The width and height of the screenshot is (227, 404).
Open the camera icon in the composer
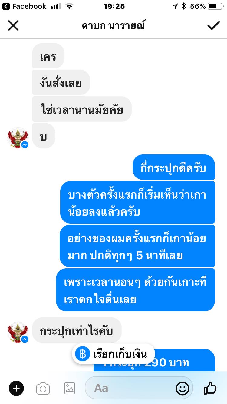click(x=43, y=388)
